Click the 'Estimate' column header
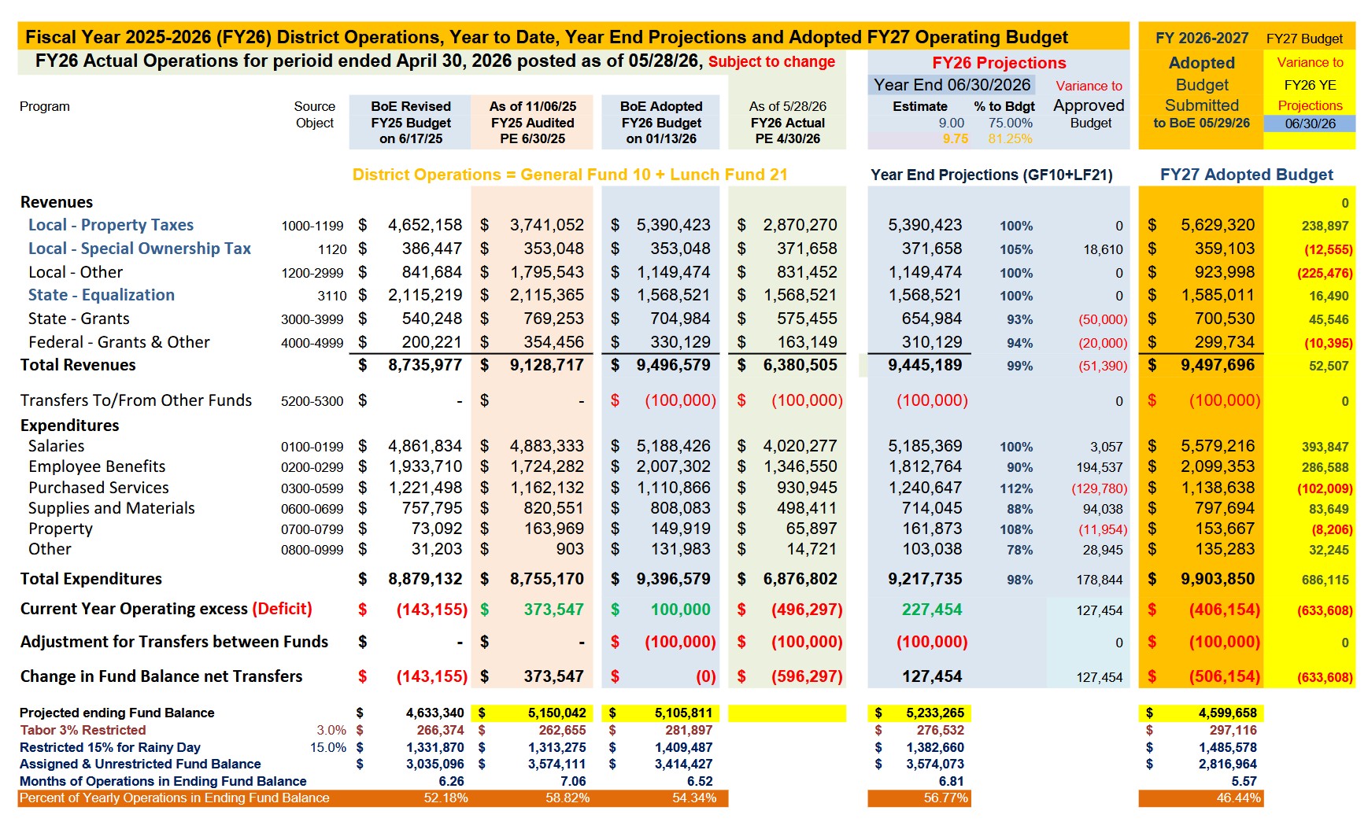The width and height of the screenshot is (1368, 829). pos(920,106)
